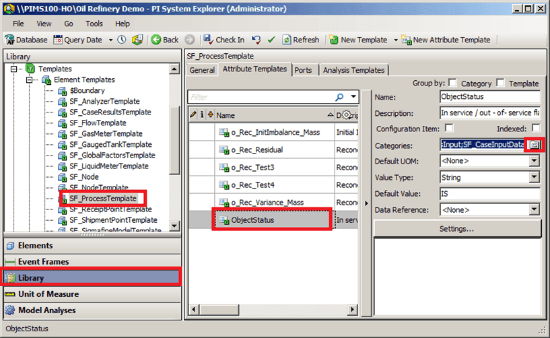Image resolution: width=550 pixels, height=338 pixels.
Task: Refresh the view using Refresh button
Action: [x=301, y=40]
